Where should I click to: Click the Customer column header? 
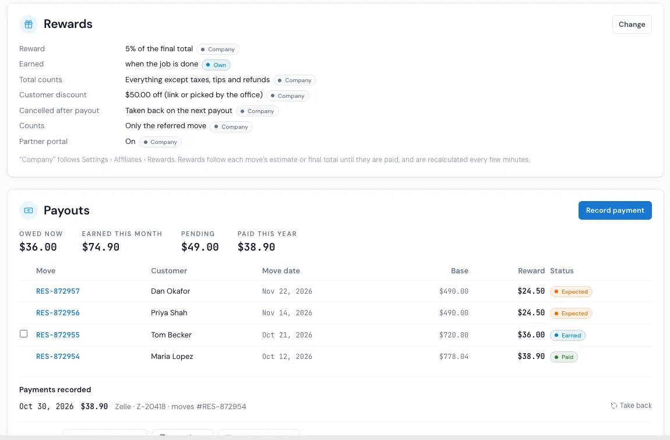click(169, 270)
